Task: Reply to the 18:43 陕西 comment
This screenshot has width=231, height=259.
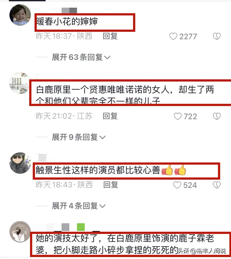Action: (x=111, y=185)
